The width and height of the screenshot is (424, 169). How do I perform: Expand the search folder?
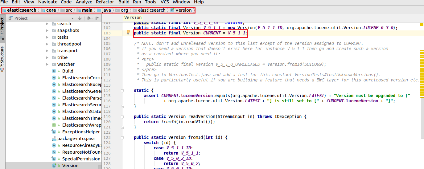47,24
